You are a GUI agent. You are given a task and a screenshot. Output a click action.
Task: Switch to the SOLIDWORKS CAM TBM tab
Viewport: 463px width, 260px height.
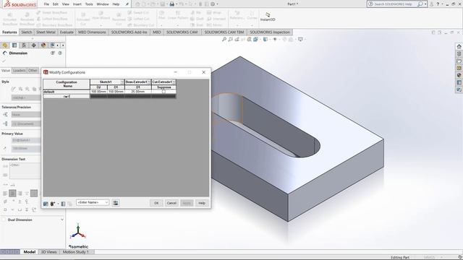point(224,32)
